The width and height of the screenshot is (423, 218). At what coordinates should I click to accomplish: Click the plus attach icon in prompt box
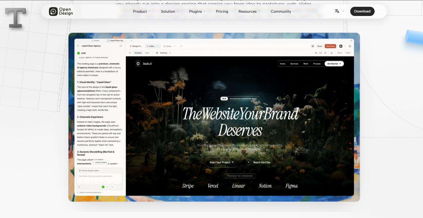[79, 187]
